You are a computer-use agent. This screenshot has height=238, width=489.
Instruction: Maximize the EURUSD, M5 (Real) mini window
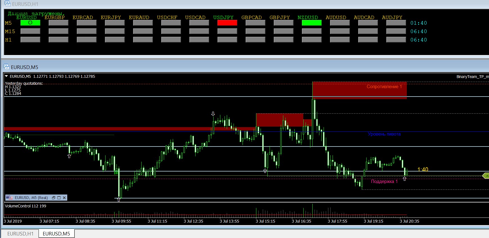click(x=59, y=198)
